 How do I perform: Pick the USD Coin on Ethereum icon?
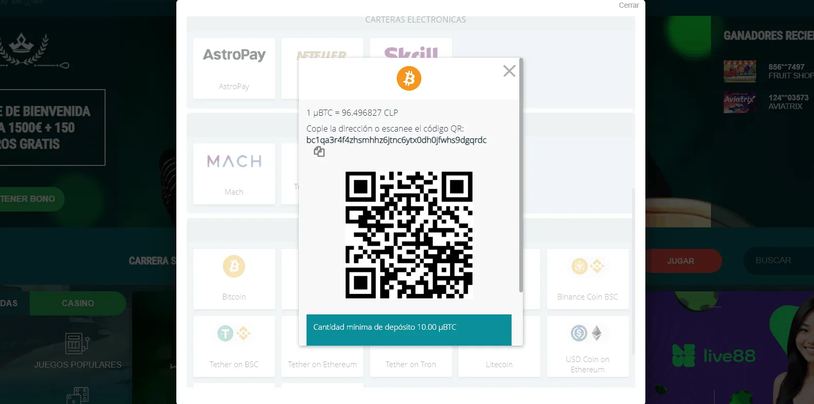click(x=587, y=333)
